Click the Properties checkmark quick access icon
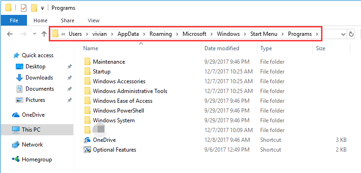 tap(24, 8)
